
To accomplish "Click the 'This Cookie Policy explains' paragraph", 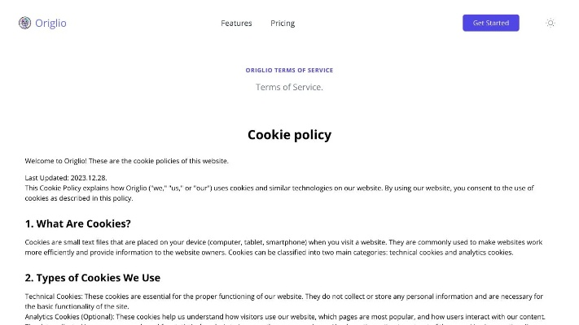I will coord(277,188).
